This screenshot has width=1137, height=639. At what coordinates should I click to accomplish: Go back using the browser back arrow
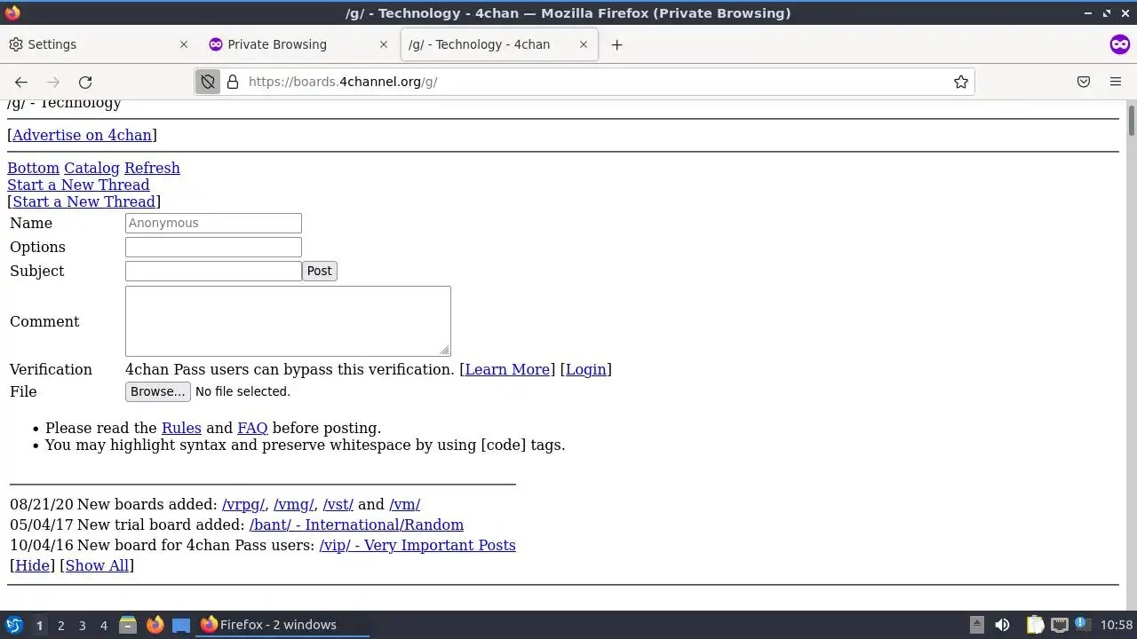click(21, 82)
